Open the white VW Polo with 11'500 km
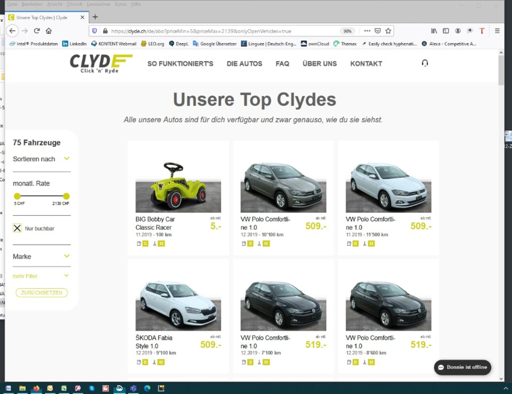Screen dimensions: 512x394 [x=388, y=187]
